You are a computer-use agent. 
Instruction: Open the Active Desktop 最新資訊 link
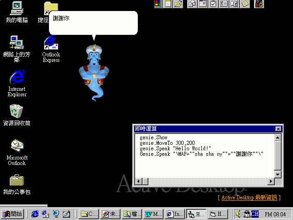pyautogui.click(x=250, y=197)
